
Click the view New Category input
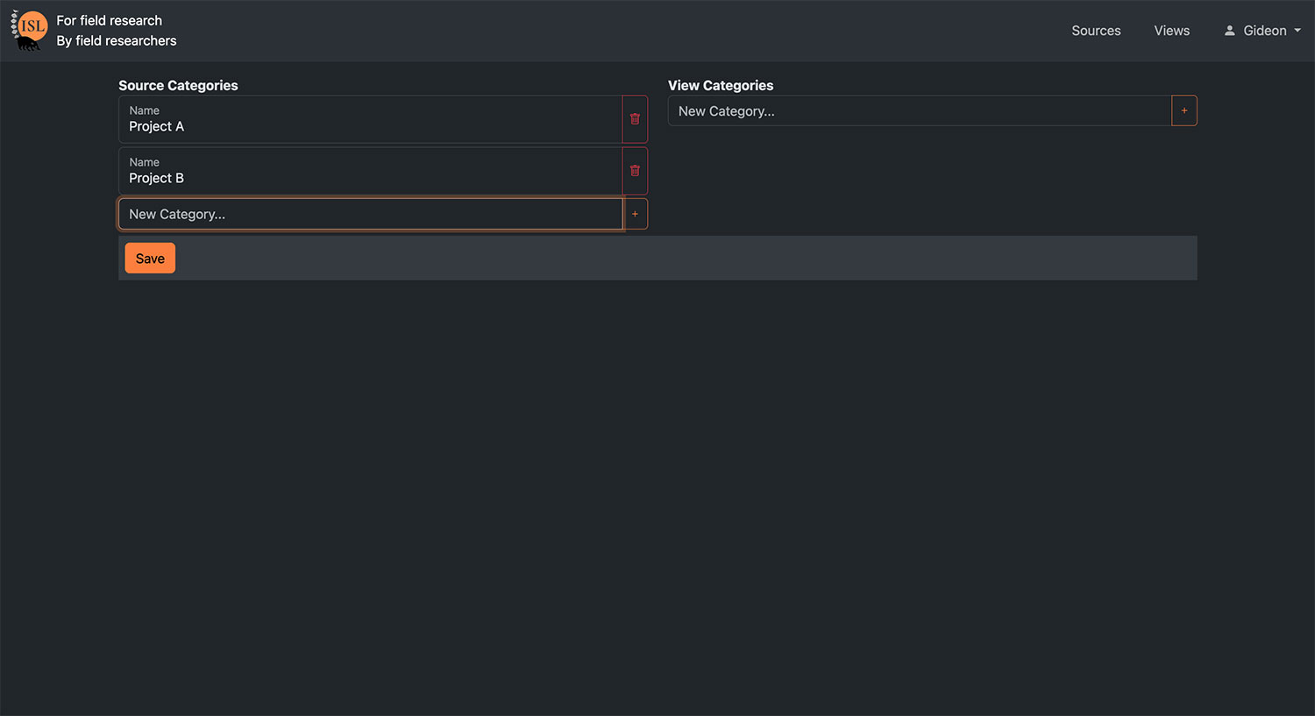point(919,111)
